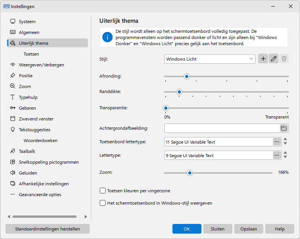Select Tekstsuggesties in sidebar
Screen dimensions: 300x239
pyautogui.click(x=48, y=129)
